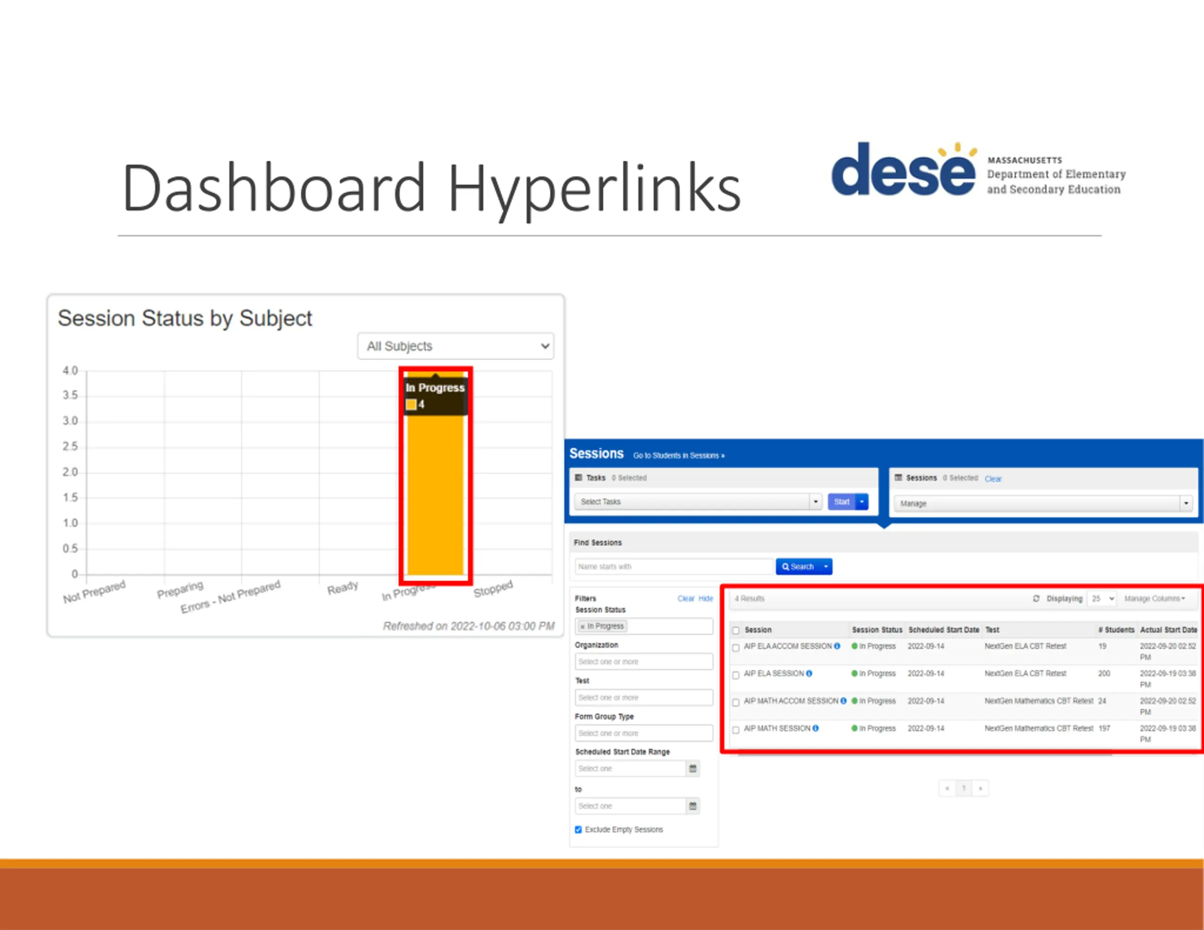
Task: Sort by Test column header
Action: 992,630
